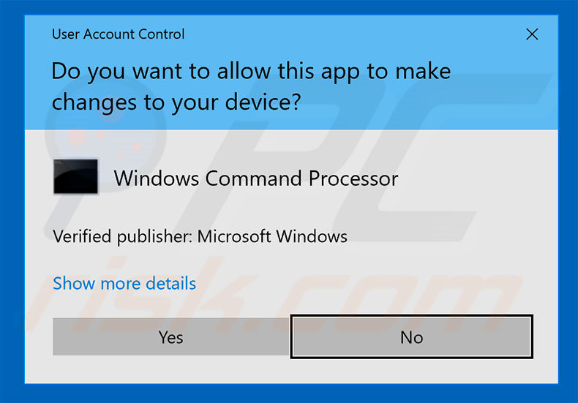
Task: Click the 'changes to your device?' heading line
Action: [176, 102]
